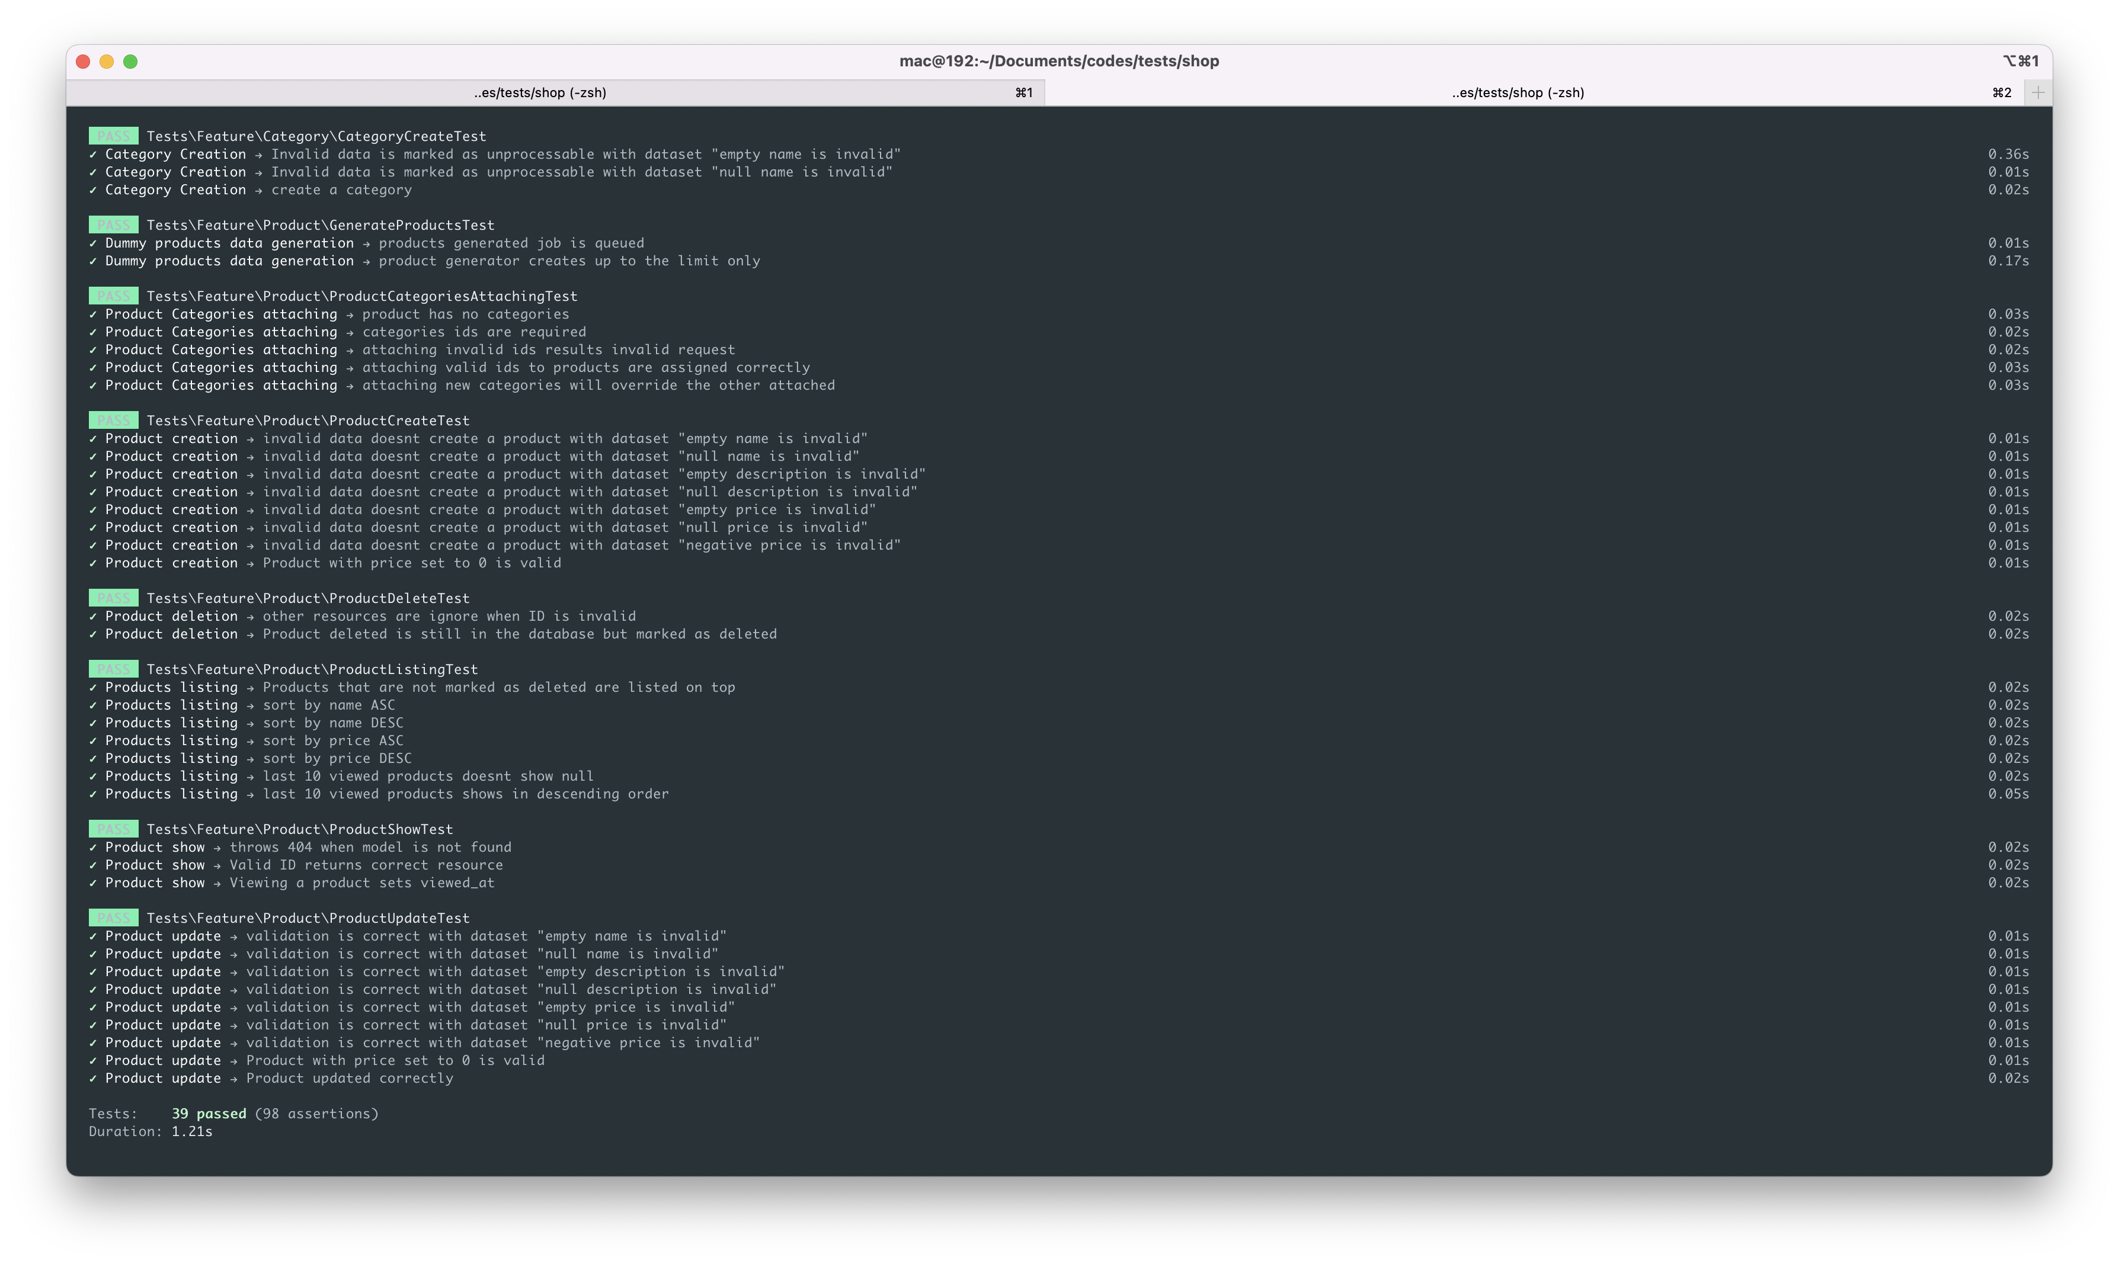Click the window title path text

point(1058,62)
